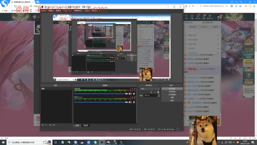Click the Exit button in OBS Controls
This screenshot has height=145, width=257.
tap(172, 101)
